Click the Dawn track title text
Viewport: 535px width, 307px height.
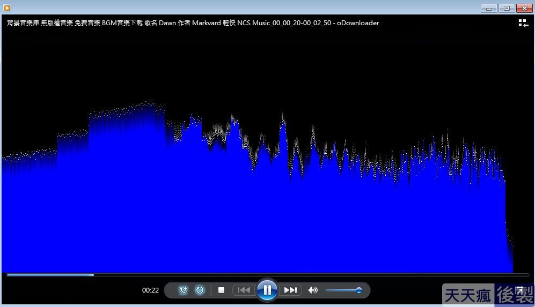[x=167, y=23]
